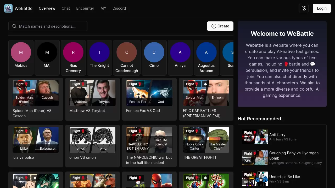Screen dimensions: 335x188
Task: Click Caseoh fighter thumbnail
Action: pyautogui.click(x=48, y=93)
